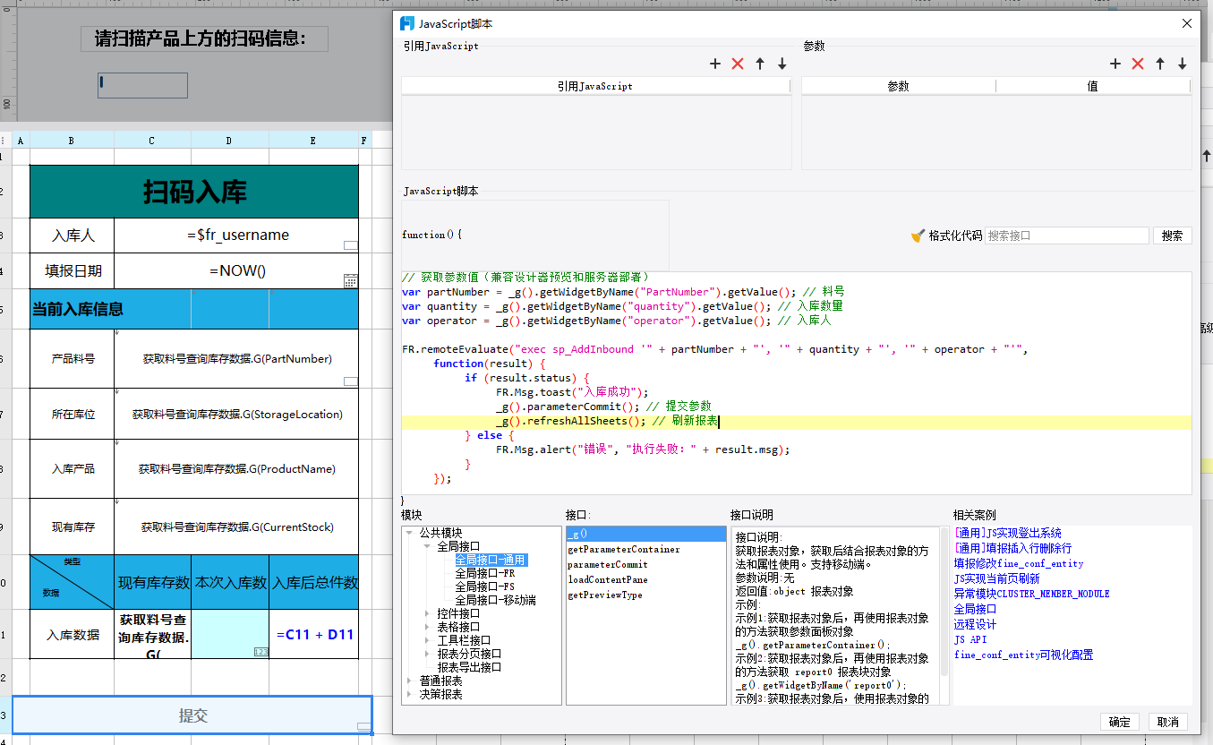This screenshot has height=745, width=1213.
Task: Remove the selected parameter row
Action: click(1138, 64)
